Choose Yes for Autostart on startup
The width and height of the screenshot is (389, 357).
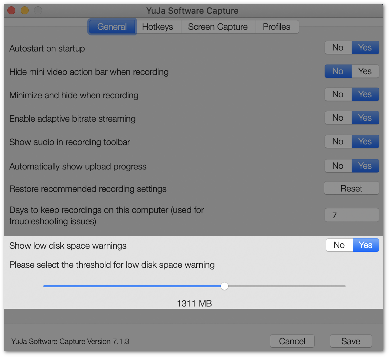click(x=365, y=47)
